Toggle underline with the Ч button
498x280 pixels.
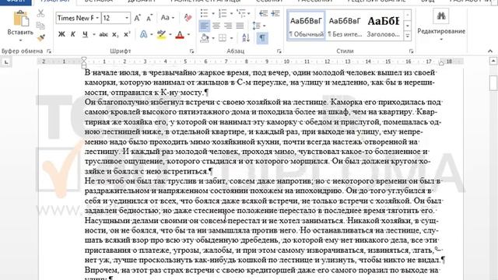(85, 34)
